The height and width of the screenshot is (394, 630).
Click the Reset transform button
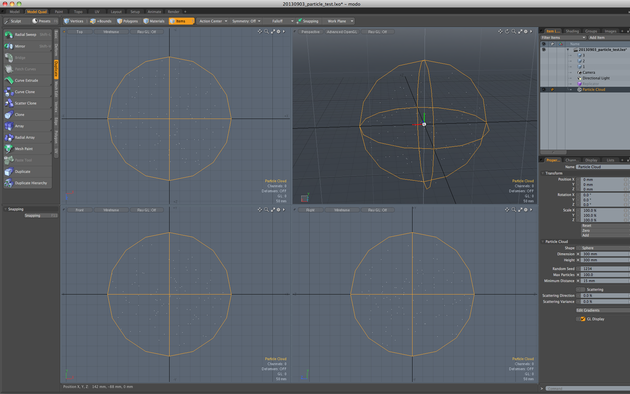(x=605, y=226)
